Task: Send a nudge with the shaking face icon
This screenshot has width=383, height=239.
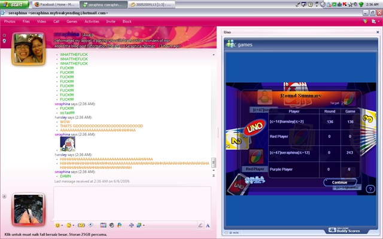Action: pos(81,225)
